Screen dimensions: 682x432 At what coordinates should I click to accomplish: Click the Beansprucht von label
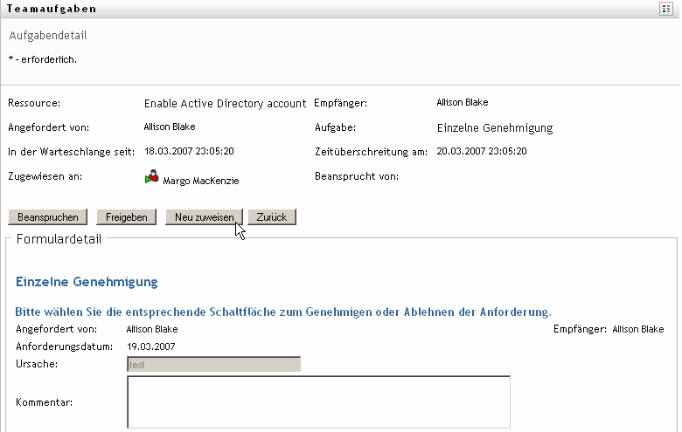(357, 176)
